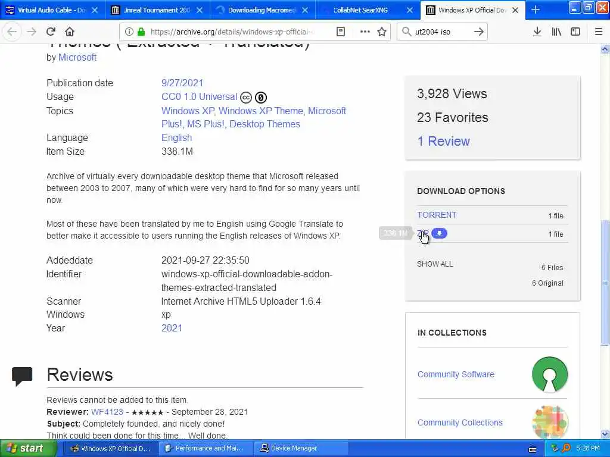Image resolution: width=610 pixels, height=457 pixels.
Task: Switch to Unreal Tournament 200 tab
Action: pyautogui.click(x=157, y=10)
